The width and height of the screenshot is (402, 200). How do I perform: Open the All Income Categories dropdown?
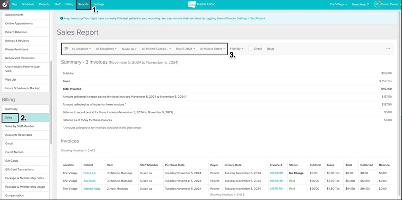pos(156,49)
